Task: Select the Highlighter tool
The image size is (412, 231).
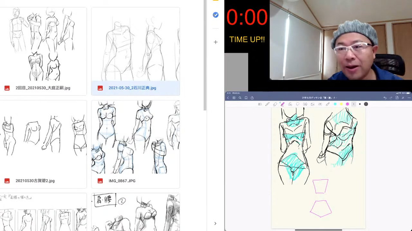Action: click(282, 104)
